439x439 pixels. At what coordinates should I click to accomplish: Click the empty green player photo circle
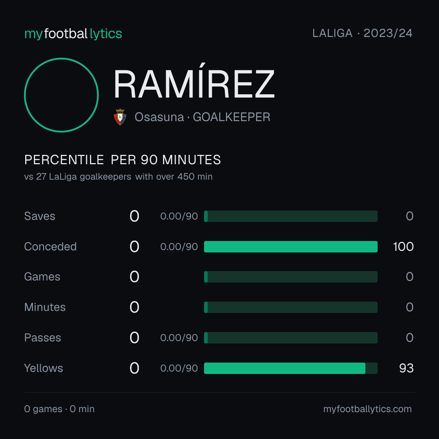(x=61, y=95)
